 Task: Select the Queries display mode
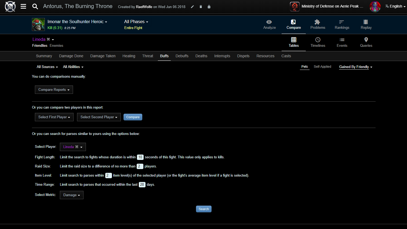(366, 42)
